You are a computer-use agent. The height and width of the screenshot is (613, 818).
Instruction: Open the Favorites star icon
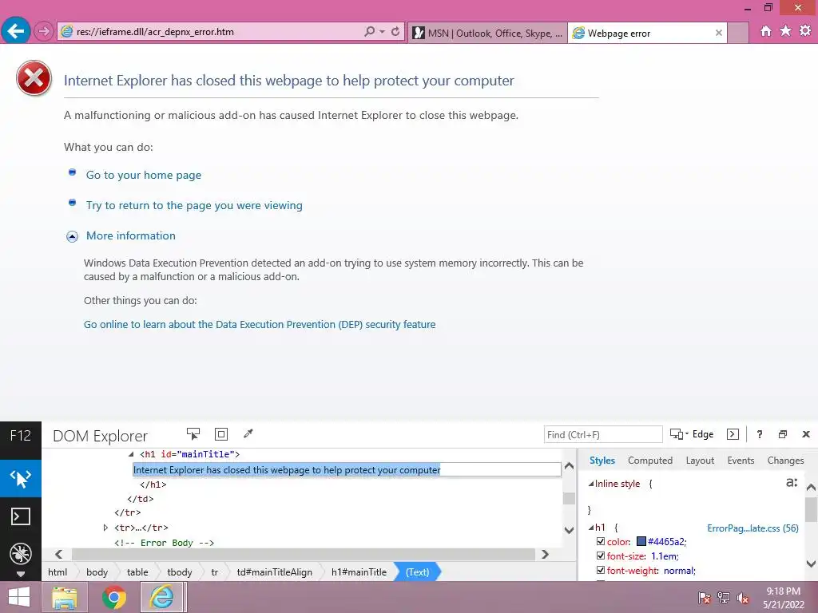(785, 31)
